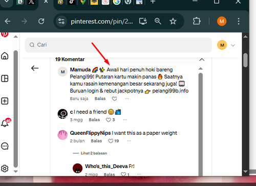The width and height of the screenshot is (256, 186).
Task: Click the 'Baru saja' timestamp
Action: 79,98
